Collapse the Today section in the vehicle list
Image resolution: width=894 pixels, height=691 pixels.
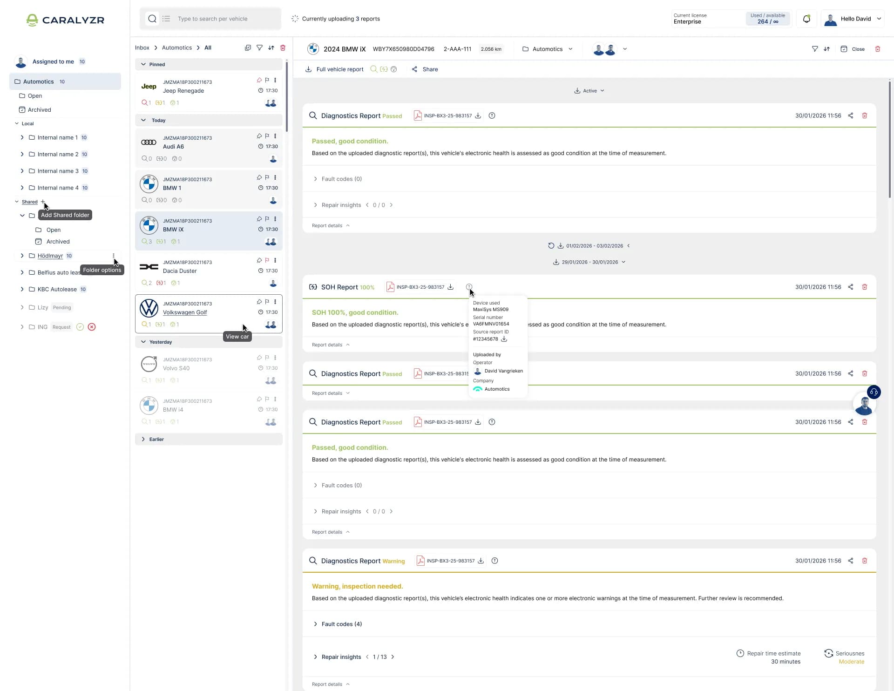[143, 120]
